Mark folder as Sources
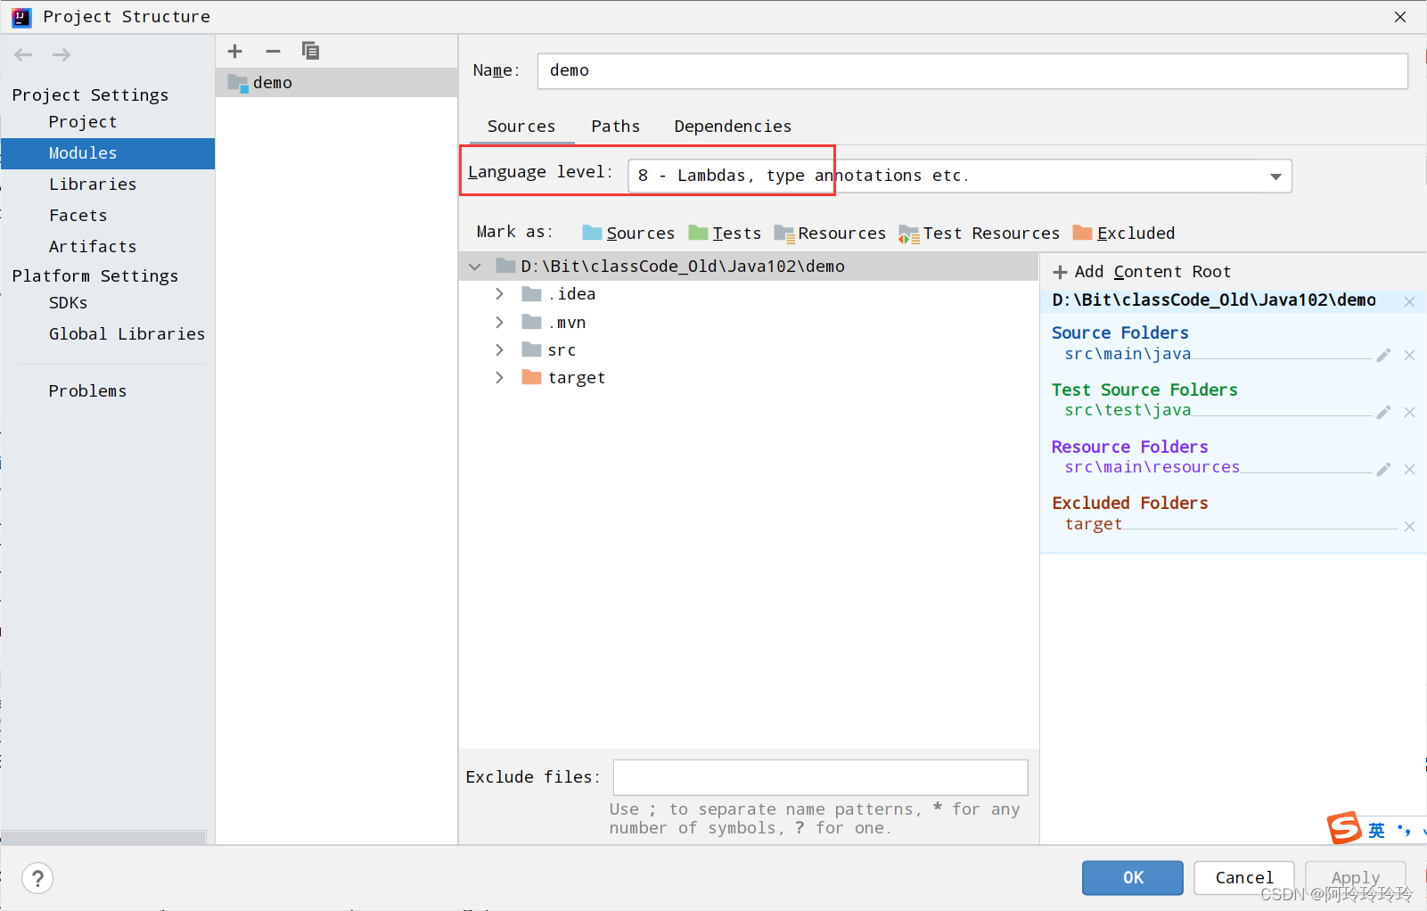Screen dimensions: 1427x911 point(628,234)
